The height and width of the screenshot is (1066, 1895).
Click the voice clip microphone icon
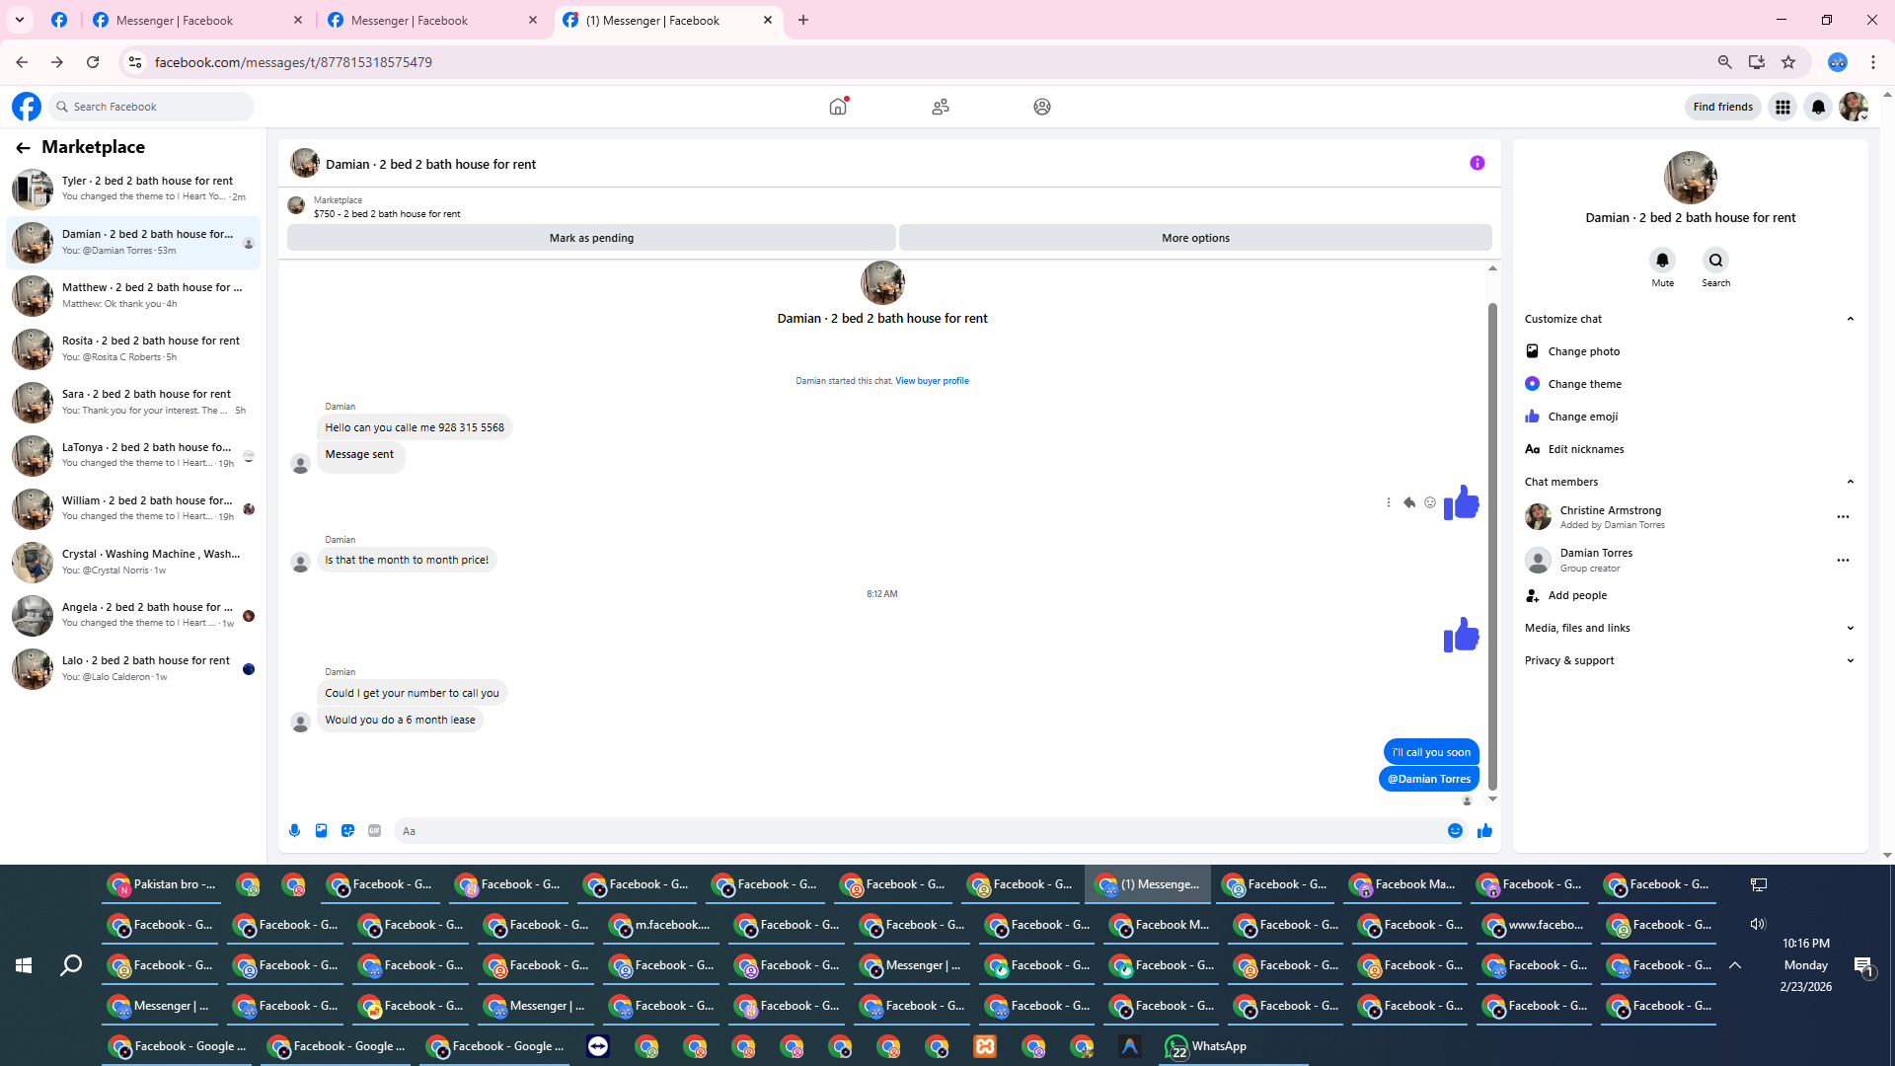294,831
